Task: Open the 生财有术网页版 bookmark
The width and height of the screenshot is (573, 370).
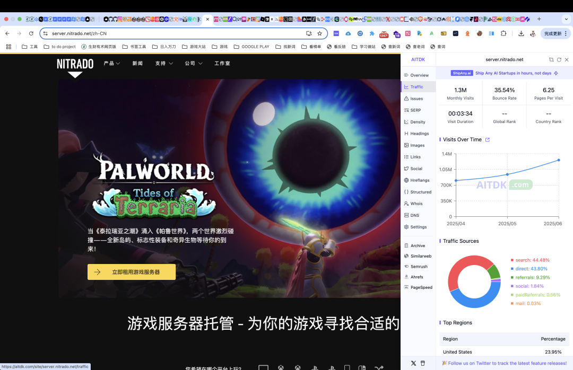Action: [x=99, y=47]
